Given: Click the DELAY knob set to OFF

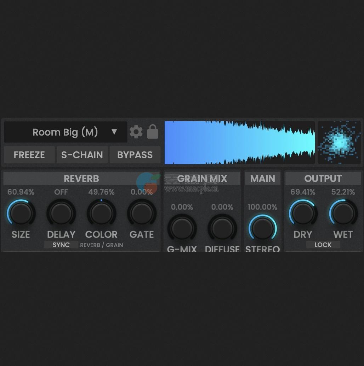Looking at the screenshot, I should coord(61,213).
